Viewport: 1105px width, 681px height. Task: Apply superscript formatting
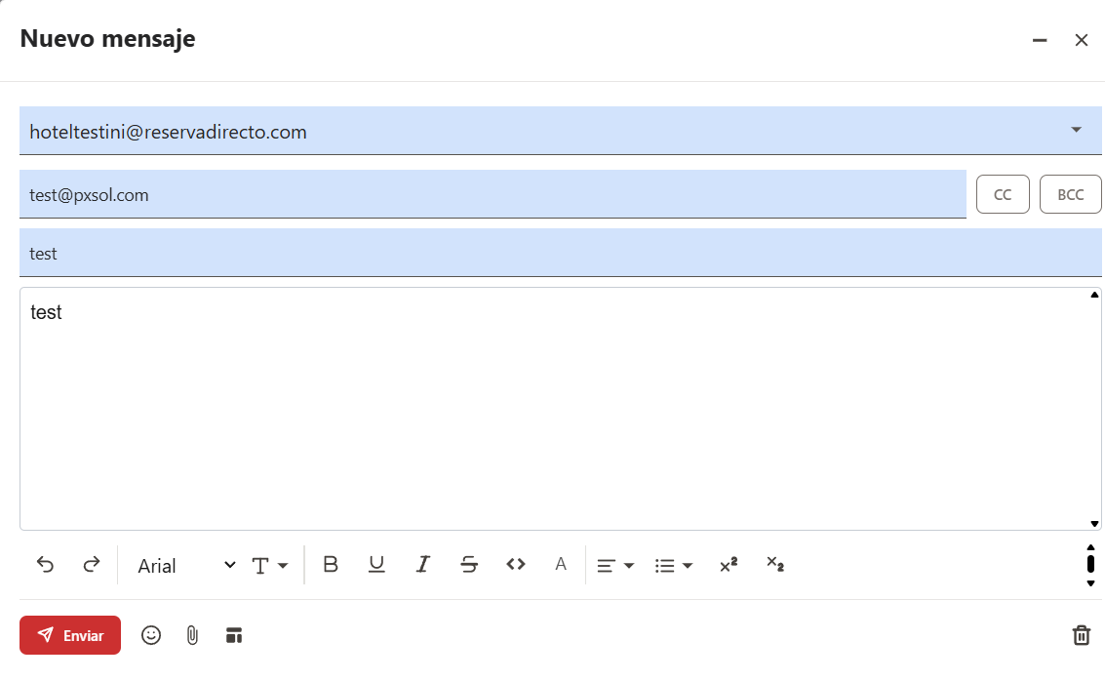click(729, 565)
